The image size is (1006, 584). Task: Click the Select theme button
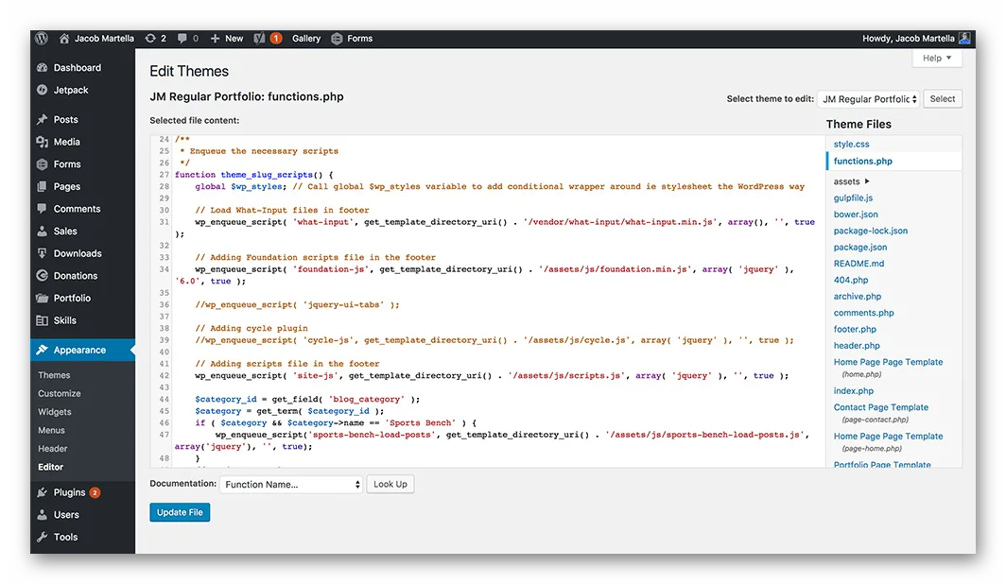pyautogui.click(x=943, y=98)
